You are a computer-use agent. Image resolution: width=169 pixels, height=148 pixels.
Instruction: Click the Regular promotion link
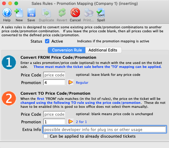coord(82,83)
